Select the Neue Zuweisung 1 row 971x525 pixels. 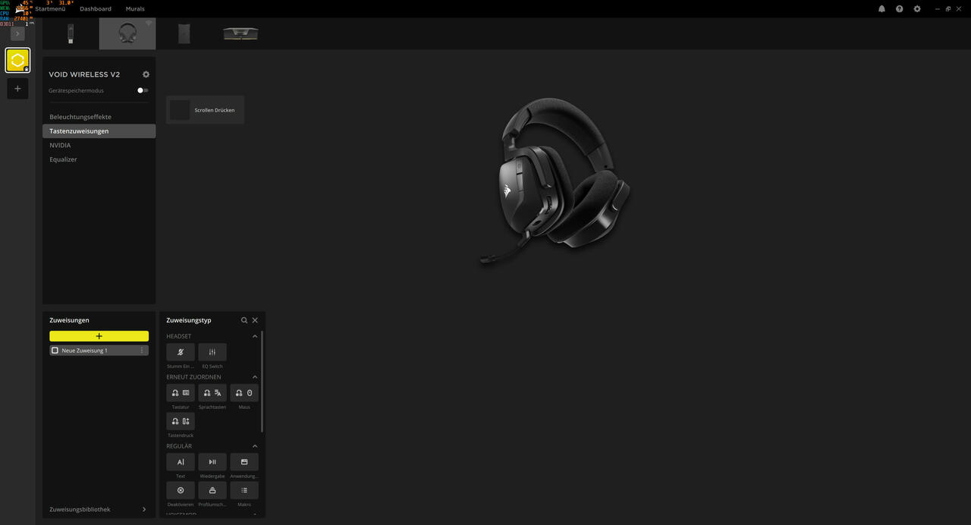(x=99, y=351)
